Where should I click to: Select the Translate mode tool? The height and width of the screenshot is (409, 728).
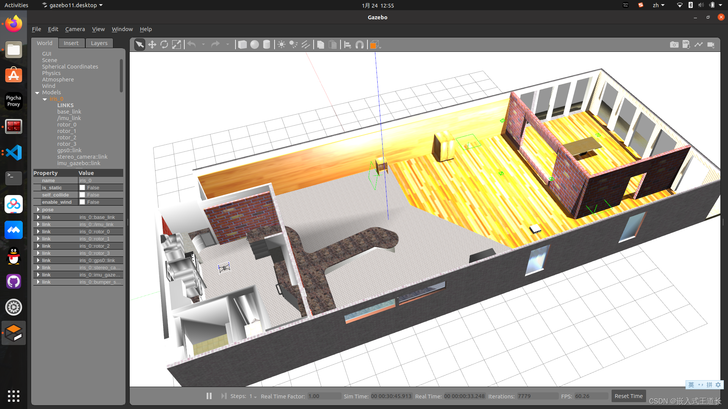(152, 45)
